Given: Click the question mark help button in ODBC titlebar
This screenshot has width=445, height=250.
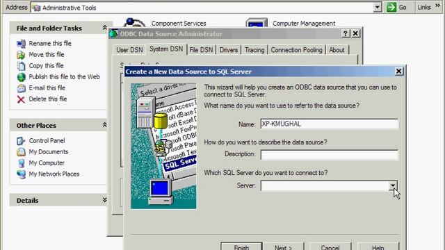Looking at the screenshot, I should click(x=345, y=34).
